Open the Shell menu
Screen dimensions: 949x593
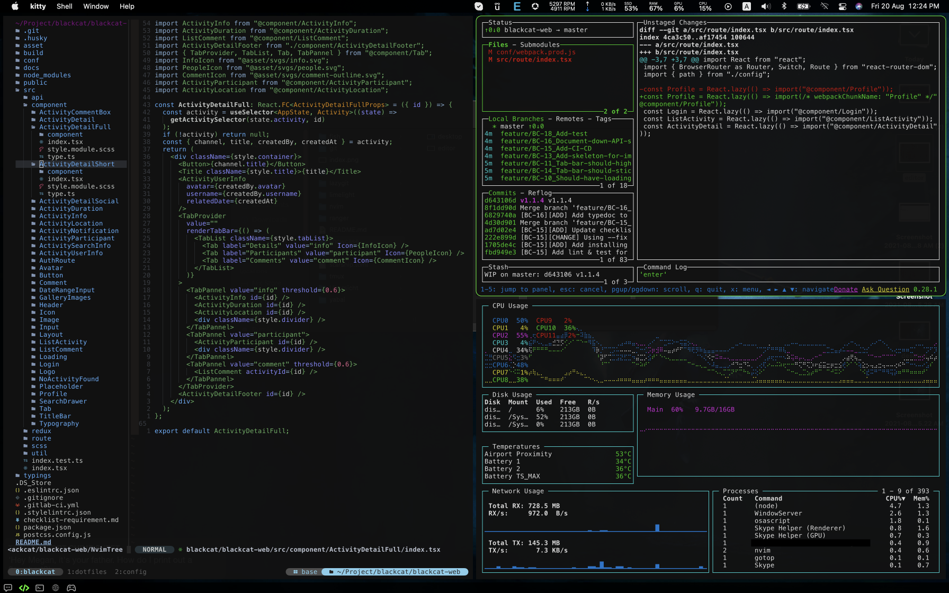coord(65,6)
